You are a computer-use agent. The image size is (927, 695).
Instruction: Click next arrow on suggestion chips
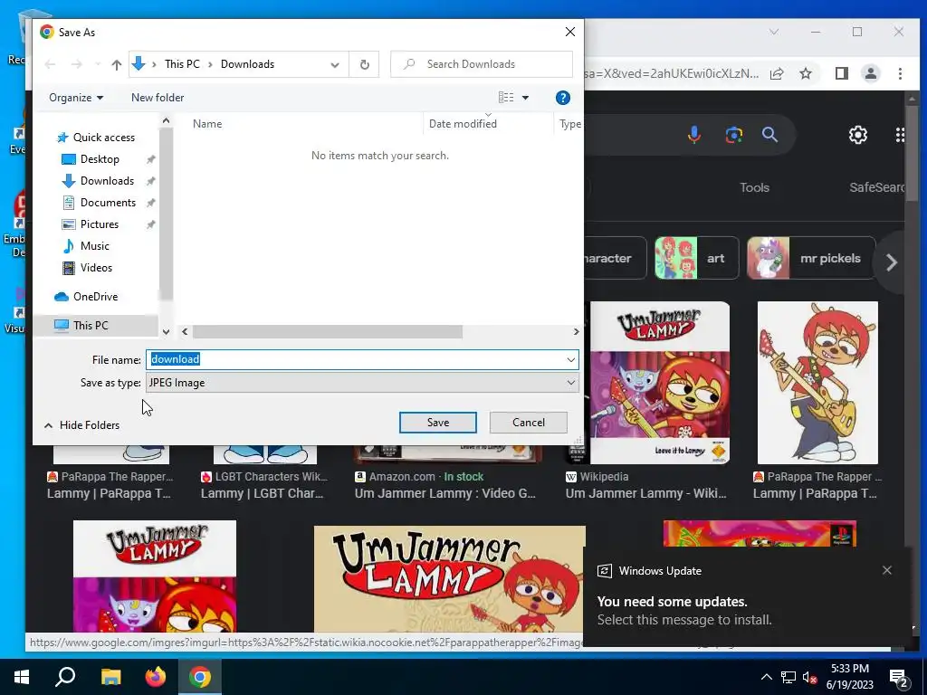[x=892, y=262]
